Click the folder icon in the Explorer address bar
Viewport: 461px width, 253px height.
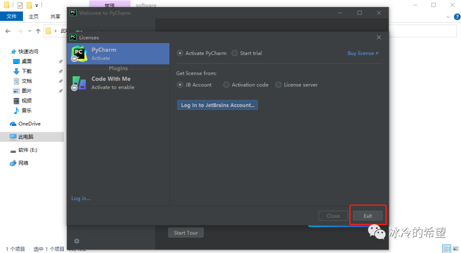coord(48,31)
